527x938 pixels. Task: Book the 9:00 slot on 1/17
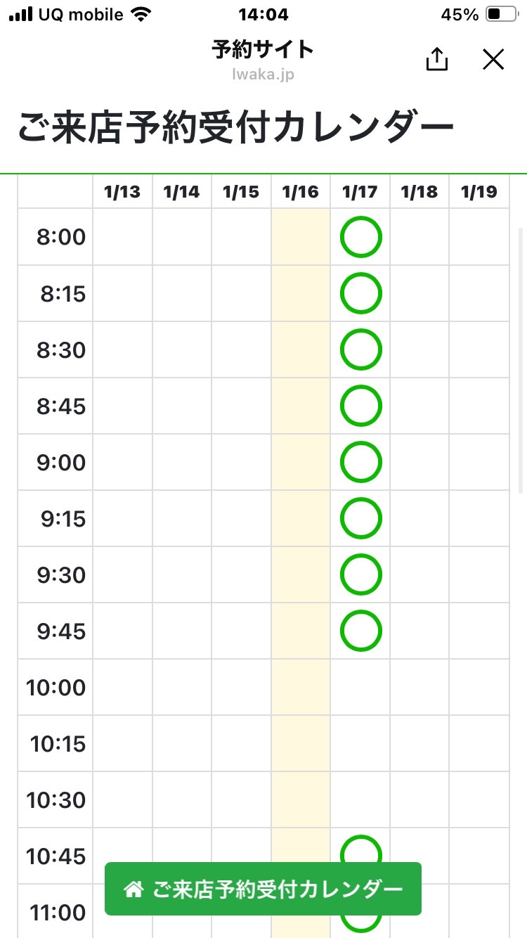tap(361, 462)
